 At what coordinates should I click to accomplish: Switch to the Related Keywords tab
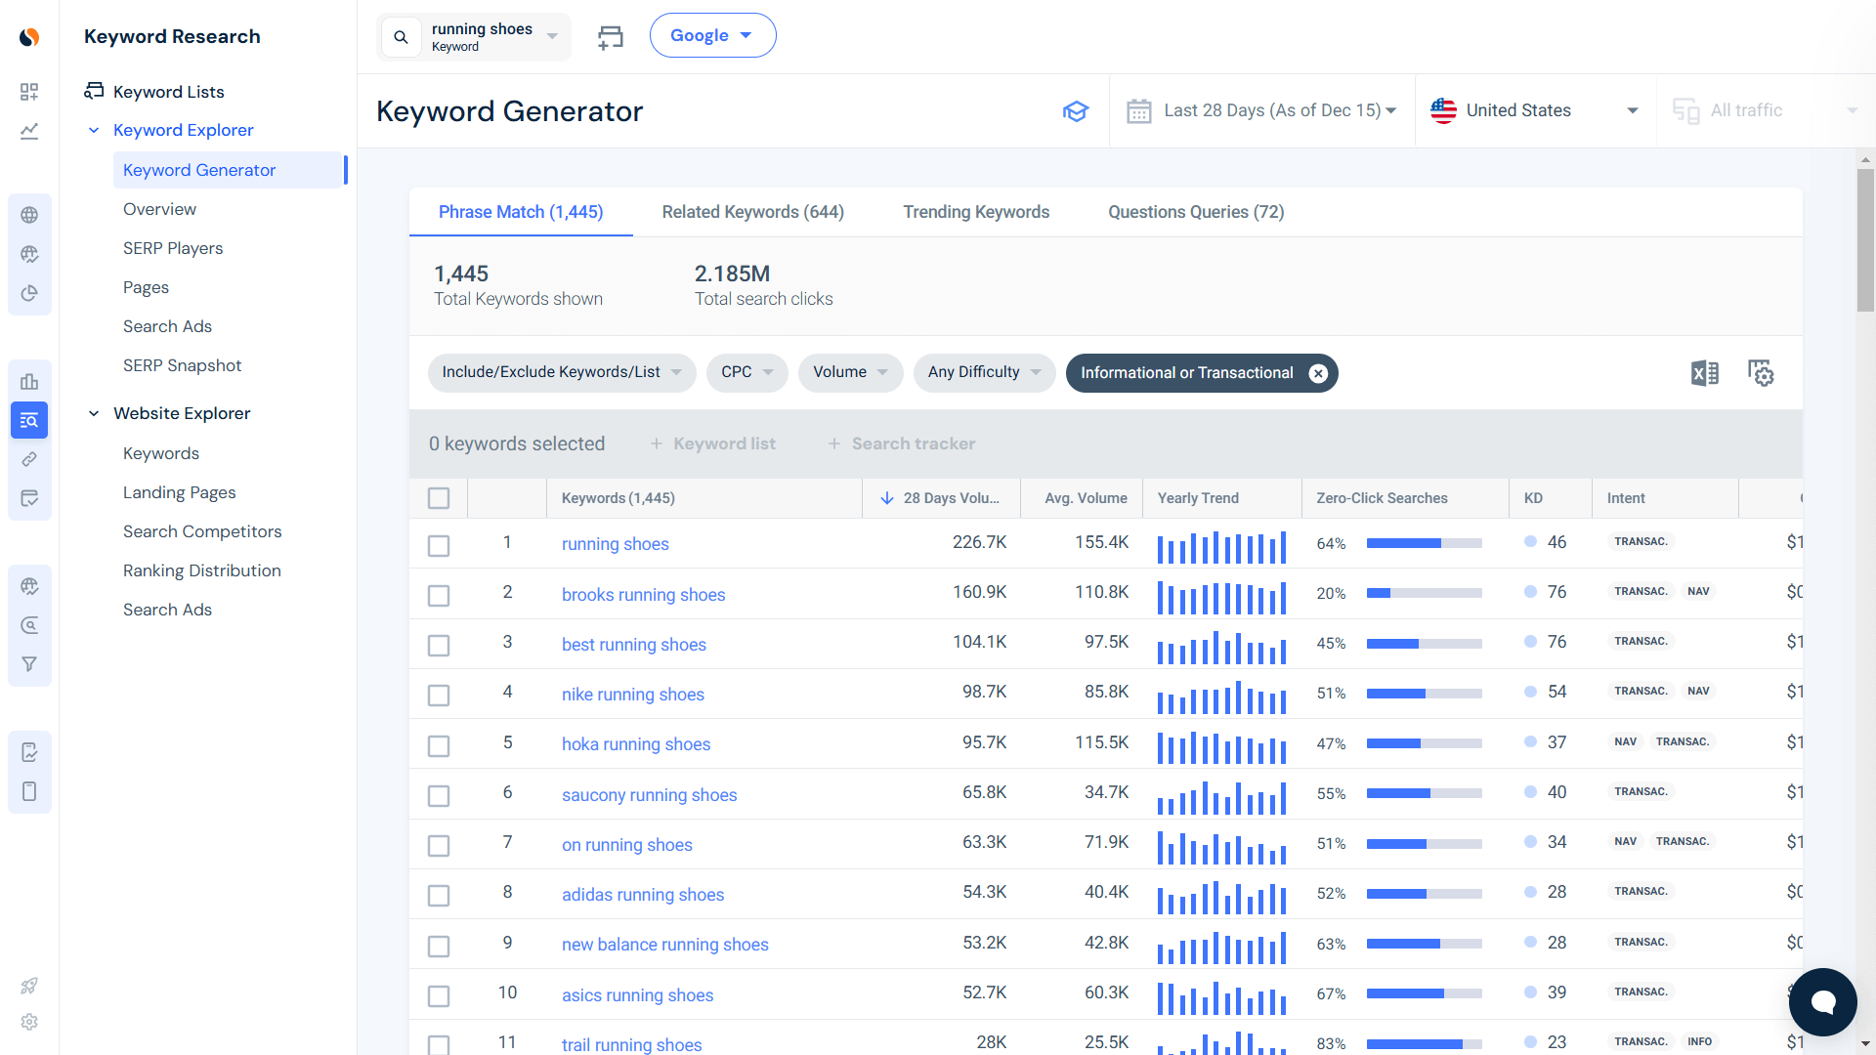(752, 211)
